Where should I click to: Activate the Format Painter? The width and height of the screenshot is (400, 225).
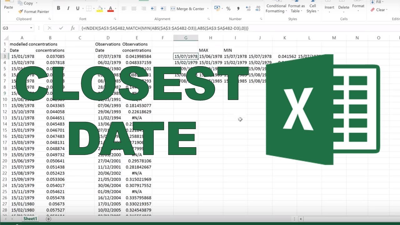point(33,12)
